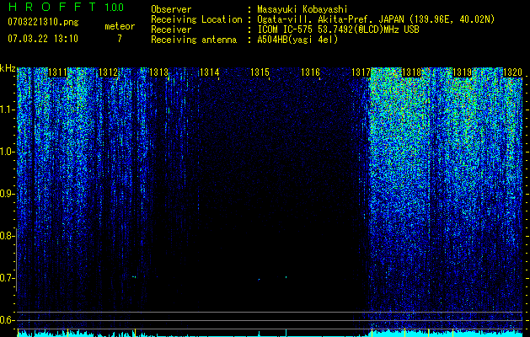The height and width of the screenshot is (337, 530).
Task: Click the 0.6 frequency axis label
Action: [x=6, y=320]
